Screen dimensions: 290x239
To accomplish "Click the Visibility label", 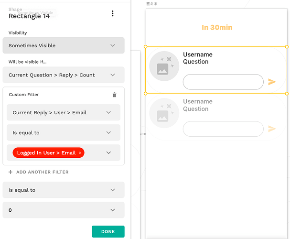I will (18, 33).
